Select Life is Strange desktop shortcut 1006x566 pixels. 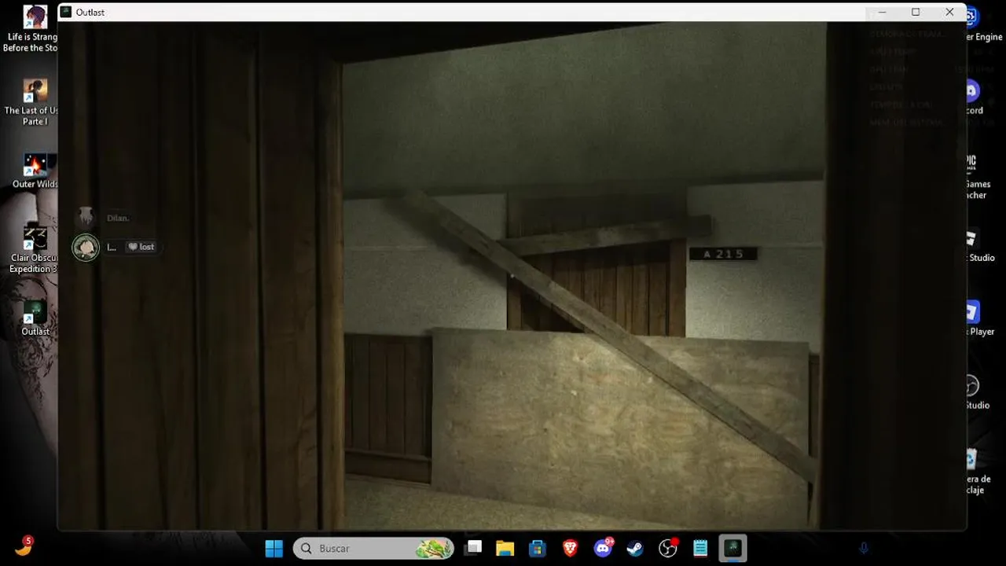[30, 28]
